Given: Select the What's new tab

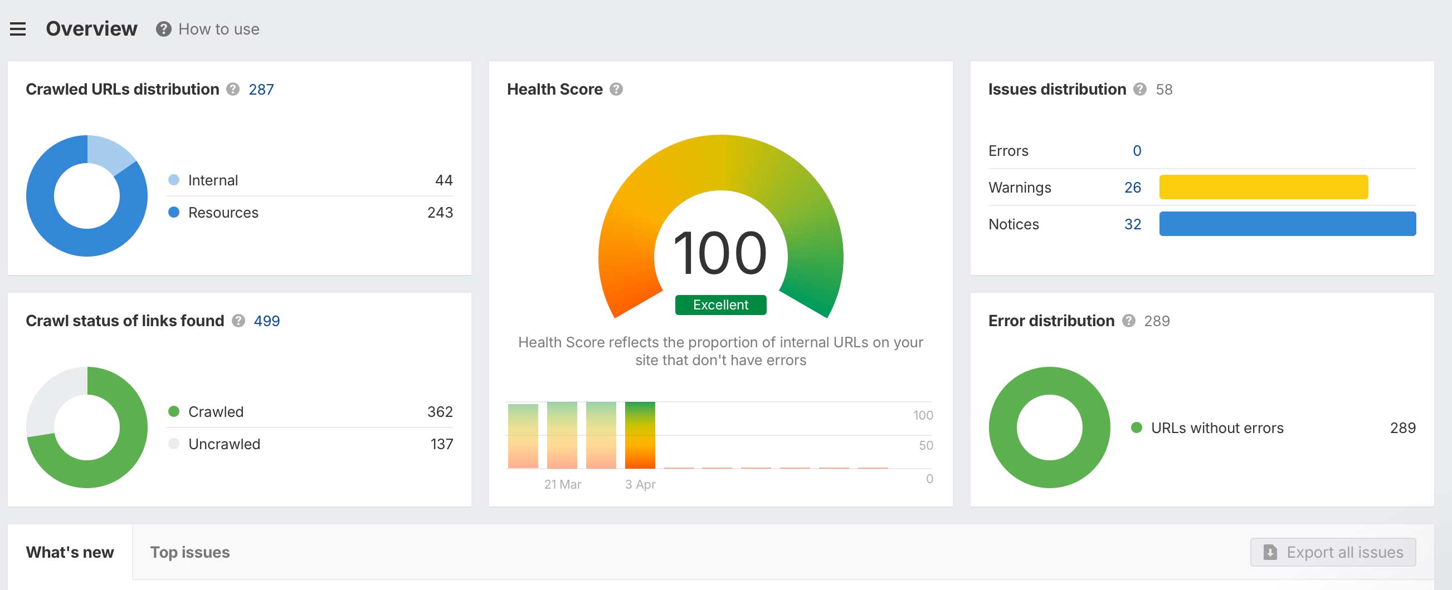Looking at the screenshot, I should [69, 552].
